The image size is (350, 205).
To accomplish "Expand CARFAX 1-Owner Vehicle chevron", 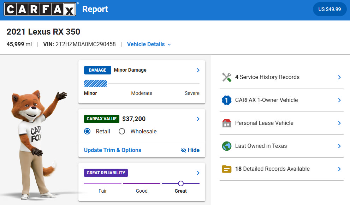I will coord(339,100).
